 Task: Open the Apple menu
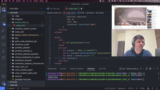click(2, 1)
